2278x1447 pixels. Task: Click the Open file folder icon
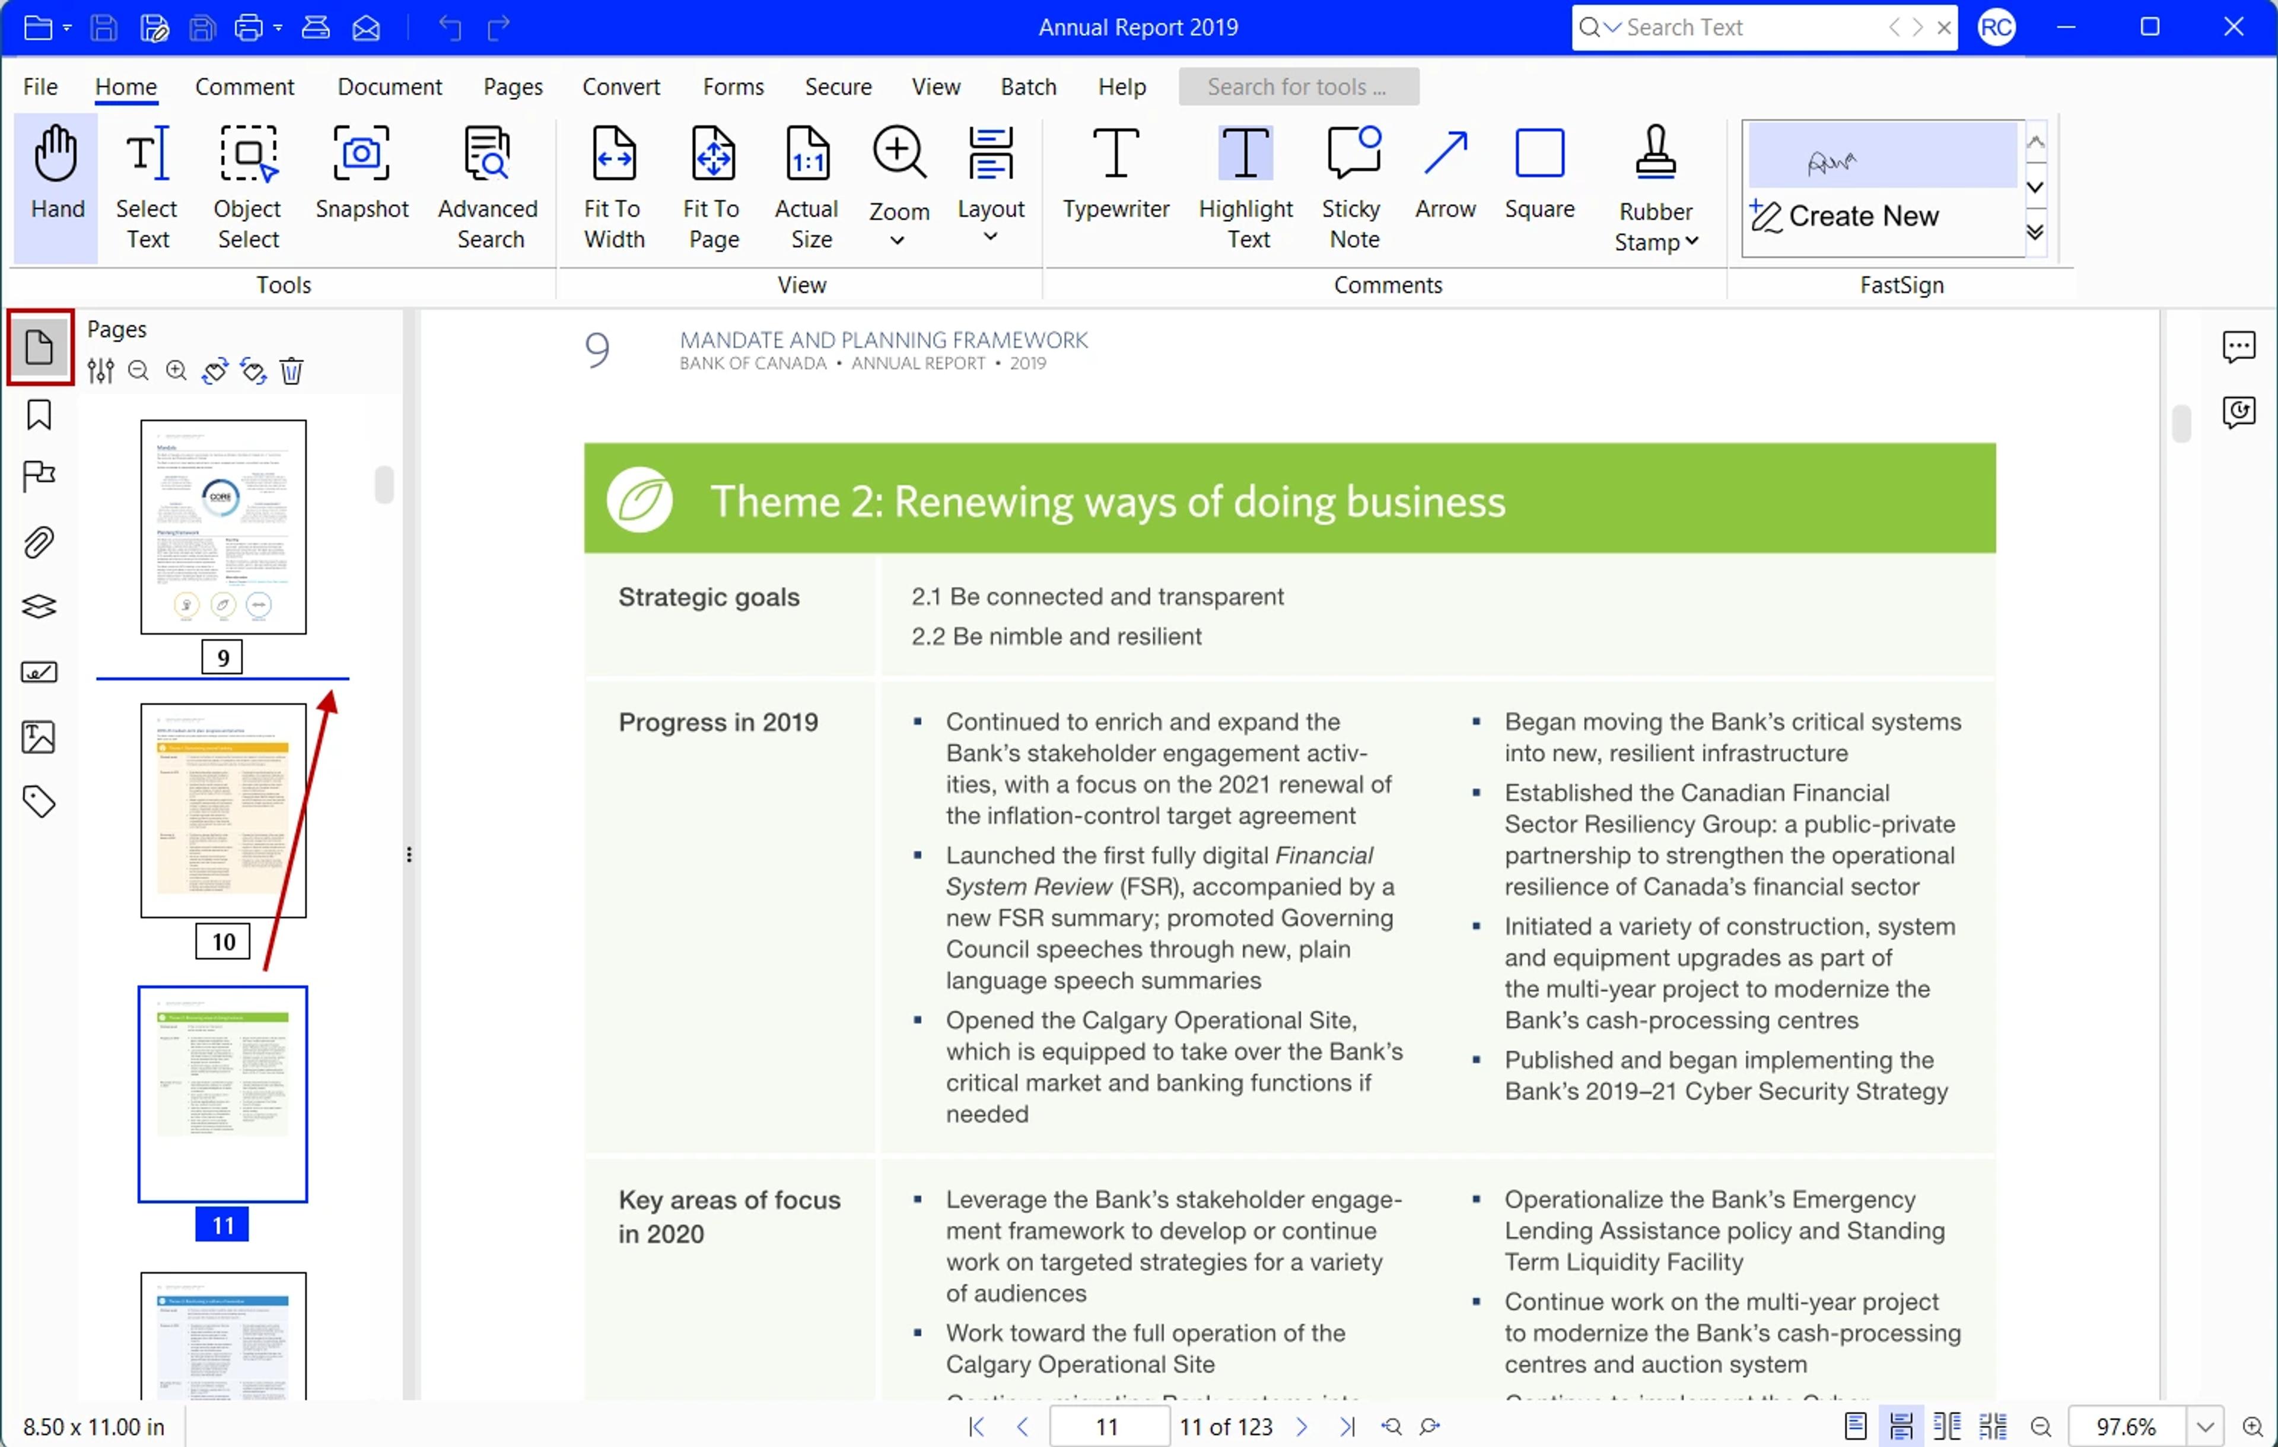tap(38, 27)
